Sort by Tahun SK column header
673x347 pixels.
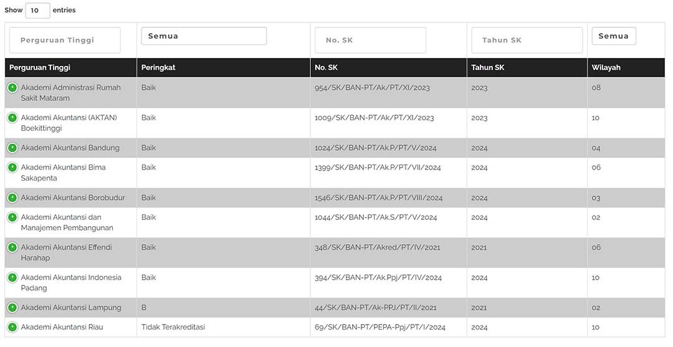tap(487, 67)
